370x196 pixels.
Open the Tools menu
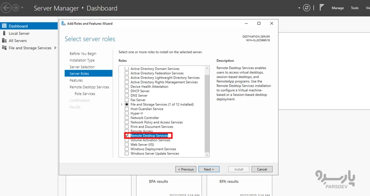coord(355,8)
